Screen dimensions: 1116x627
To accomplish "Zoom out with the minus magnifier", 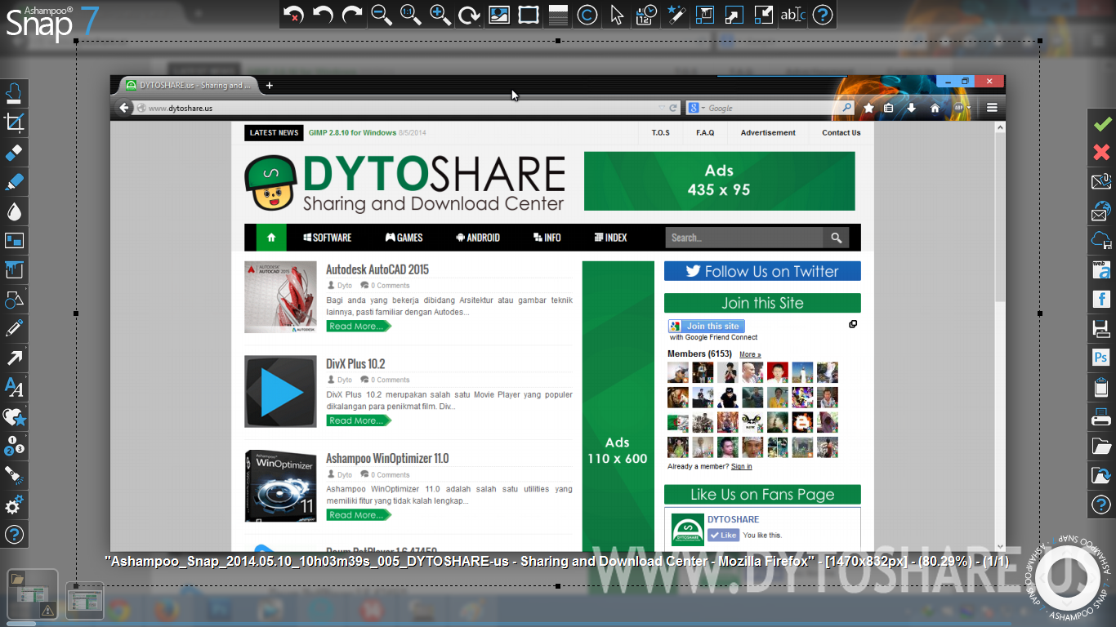I will 382,14.
